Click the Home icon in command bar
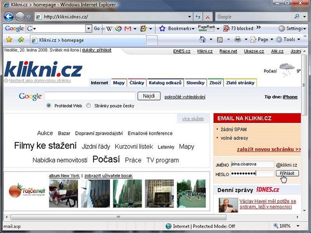The width and height of the screenshot is (311, 233). coord(202,39)
